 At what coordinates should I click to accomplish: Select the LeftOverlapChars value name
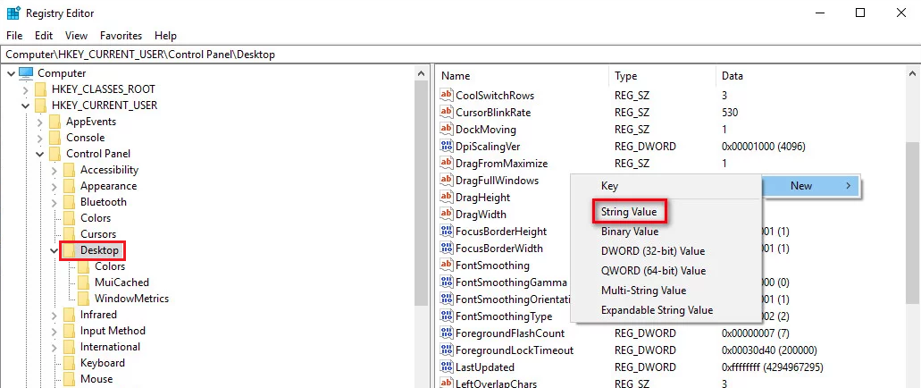[497, 384]
